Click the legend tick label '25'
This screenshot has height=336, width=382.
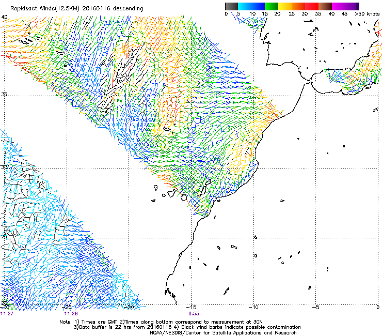292,14
